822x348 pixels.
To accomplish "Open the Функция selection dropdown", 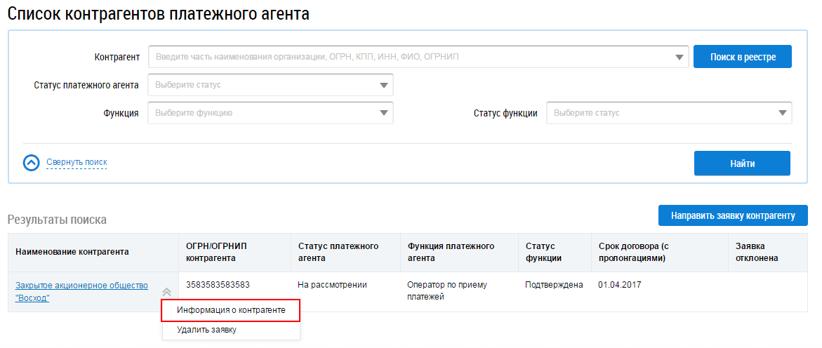I will [x=383, y=113].
